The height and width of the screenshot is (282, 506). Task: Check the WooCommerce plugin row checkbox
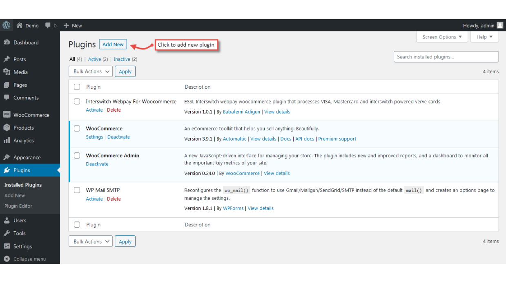tap(77, 128)
